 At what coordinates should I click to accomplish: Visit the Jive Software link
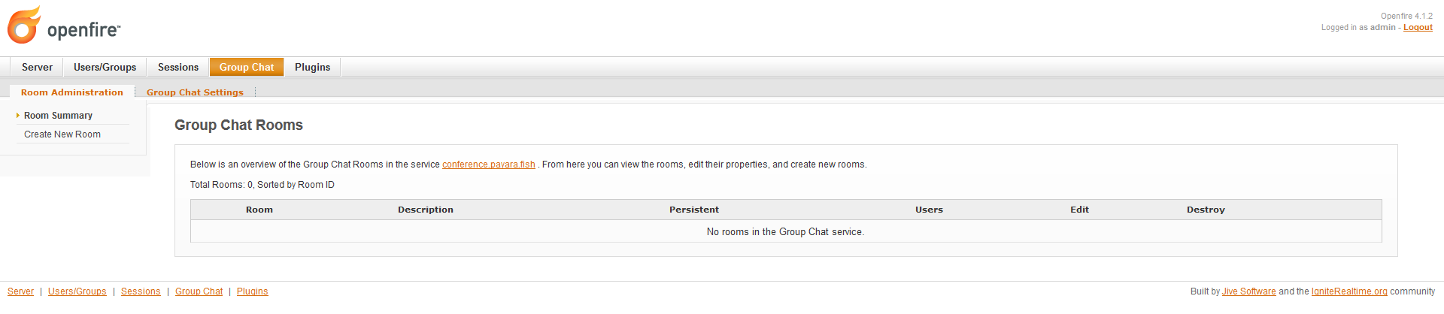tap(1248, 291)
